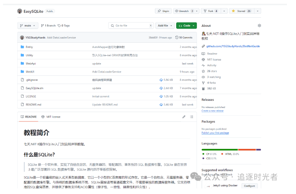Open the WebUI folder
Screen dimensions: 296x194
[x=30, y=72]
